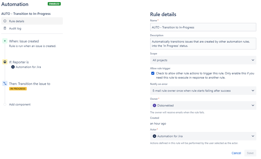Click the Add component circle marker
Screen dimensions: 261x159
(x=5, y=104)
